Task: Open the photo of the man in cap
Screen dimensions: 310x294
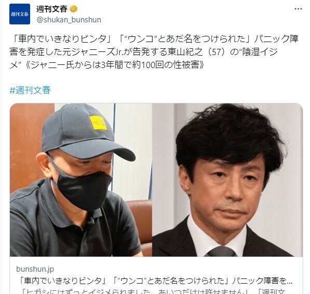Action: (x=81, y=180)
